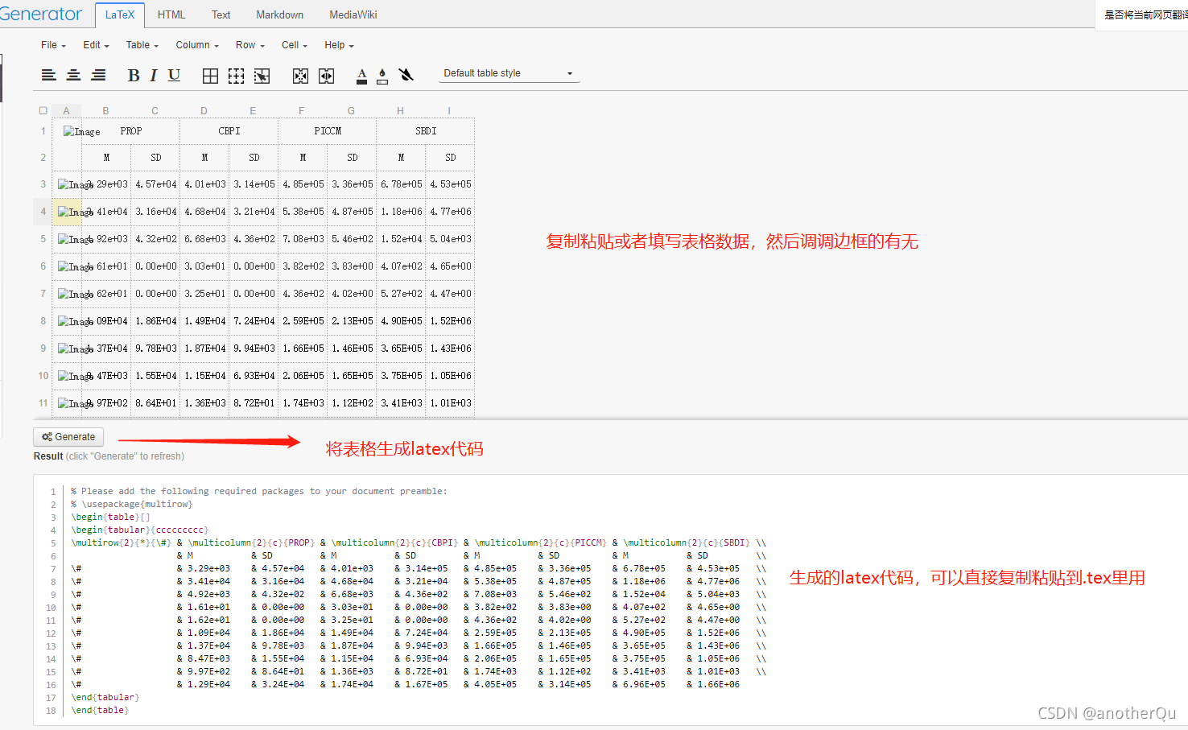Open the Column menu

pyautogui.click(x=197, y=45)
